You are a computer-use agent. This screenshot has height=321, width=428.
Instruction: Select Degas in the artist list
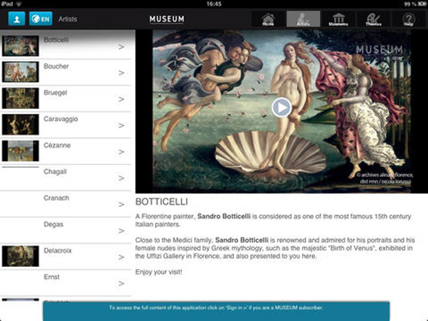66,230
